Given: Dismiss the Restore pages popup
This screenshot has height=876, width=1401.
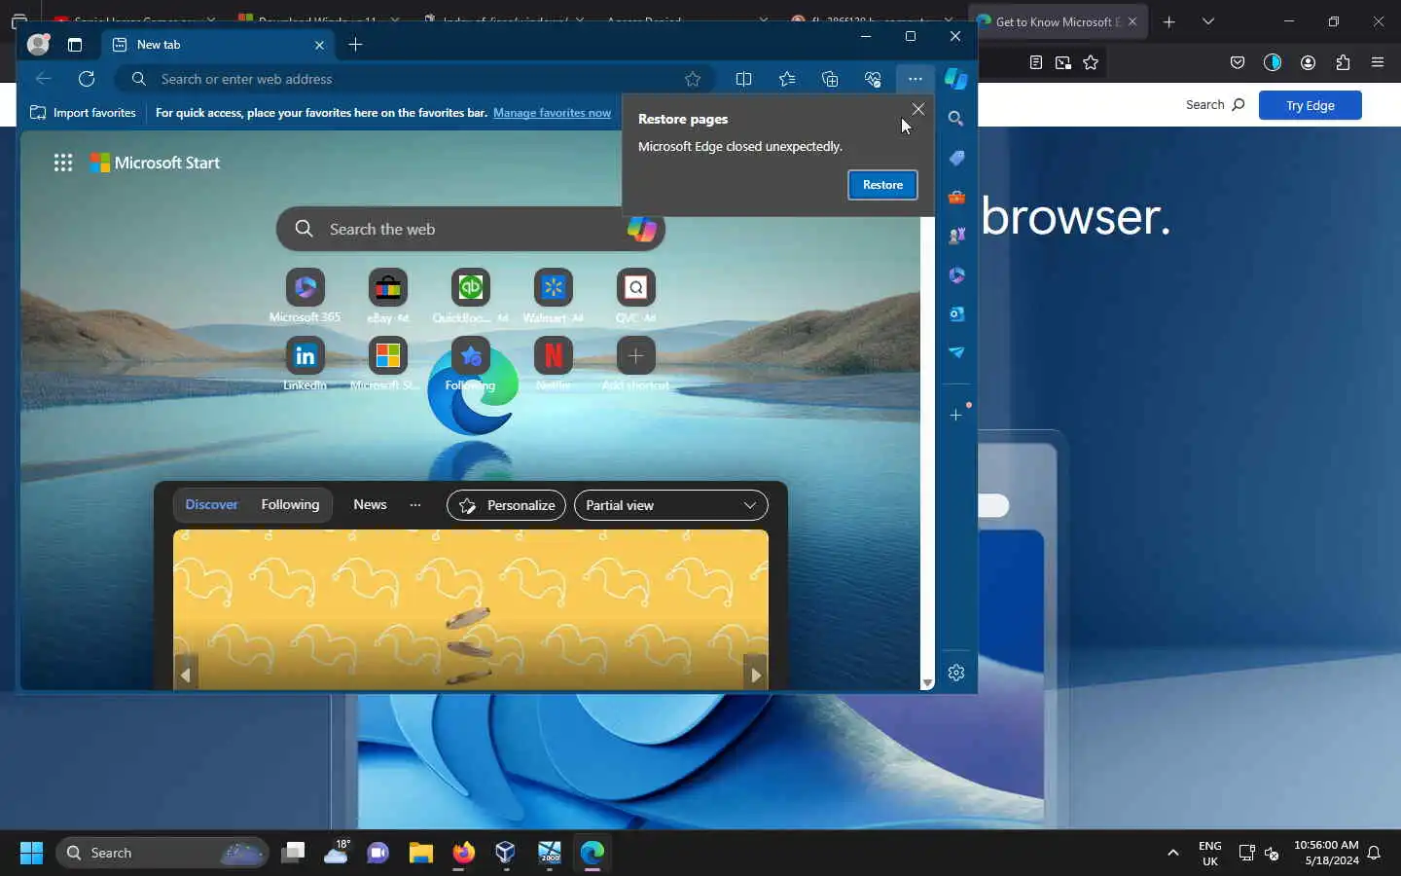Looking at the screenshot, I should (917, 109).
